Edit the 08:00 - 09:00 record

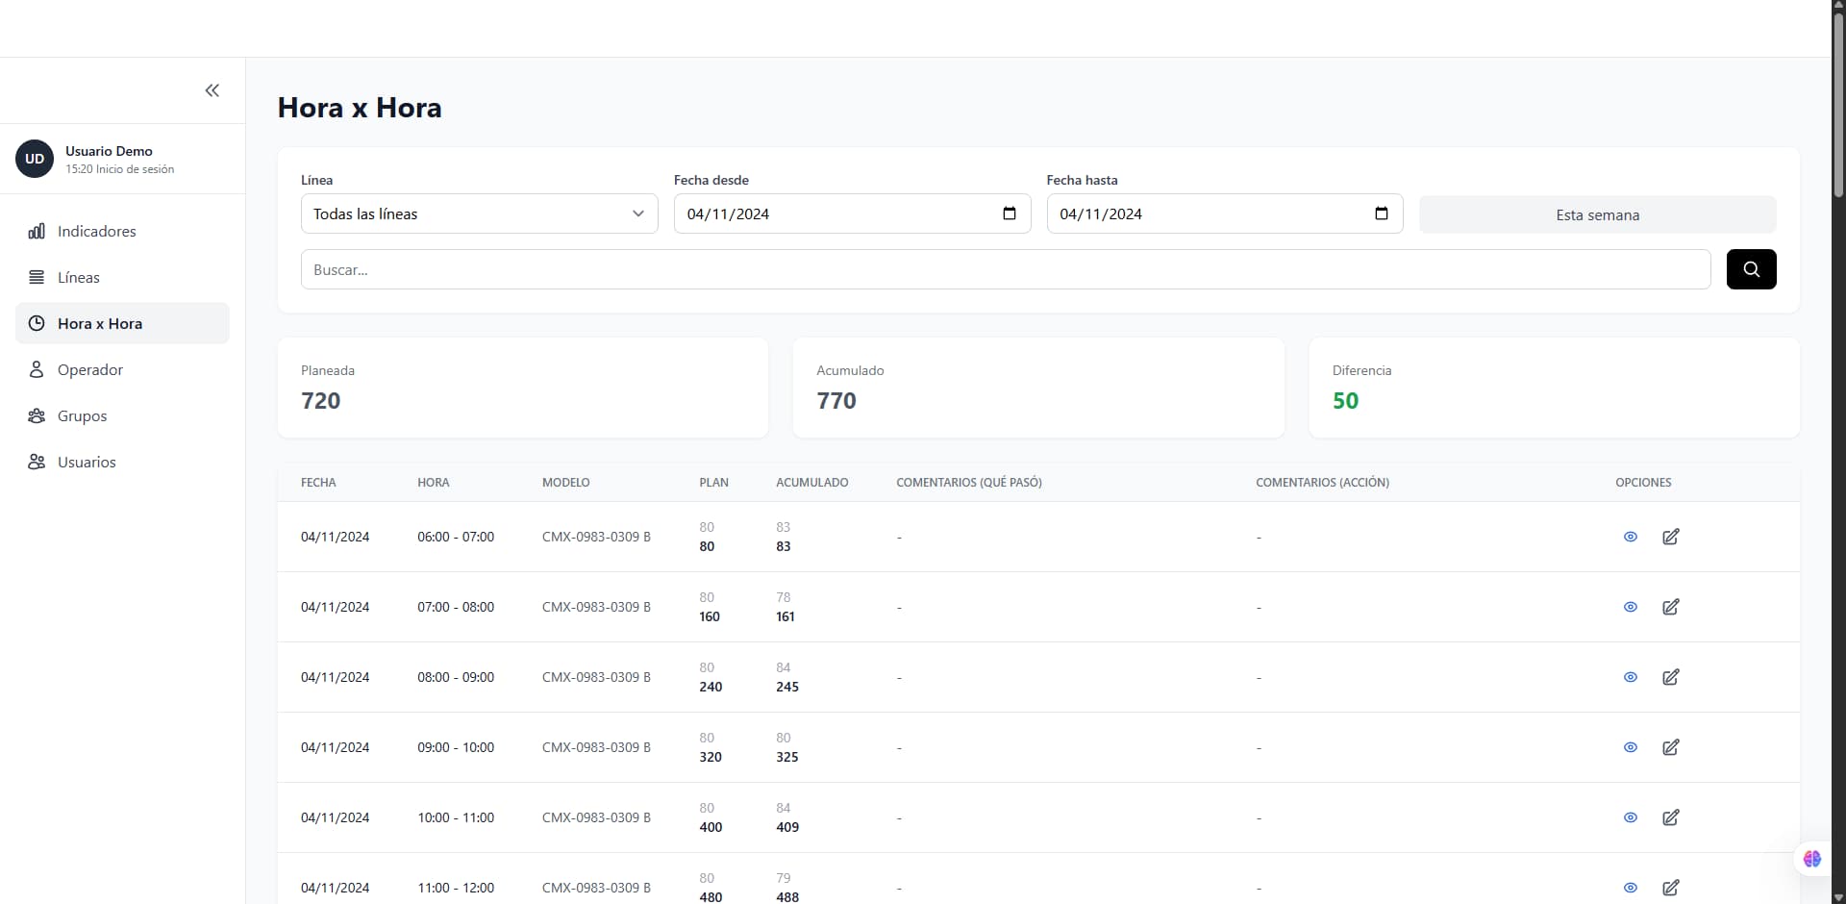1671,677
